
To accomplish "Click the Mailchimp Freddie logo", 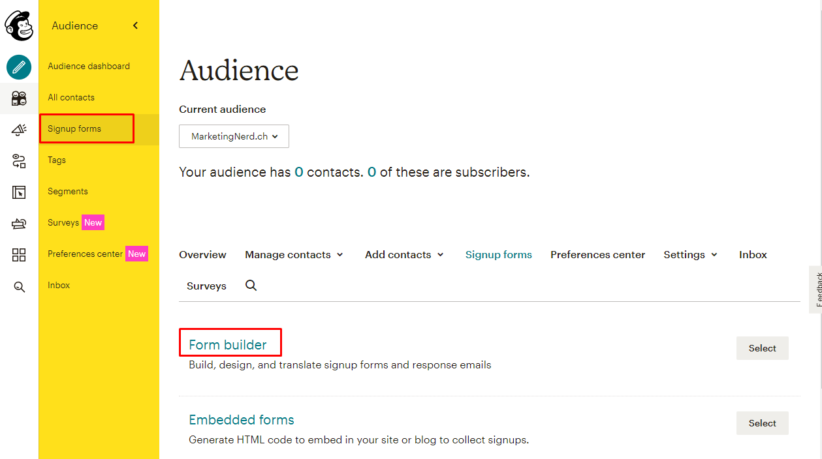I will [19, 25].
